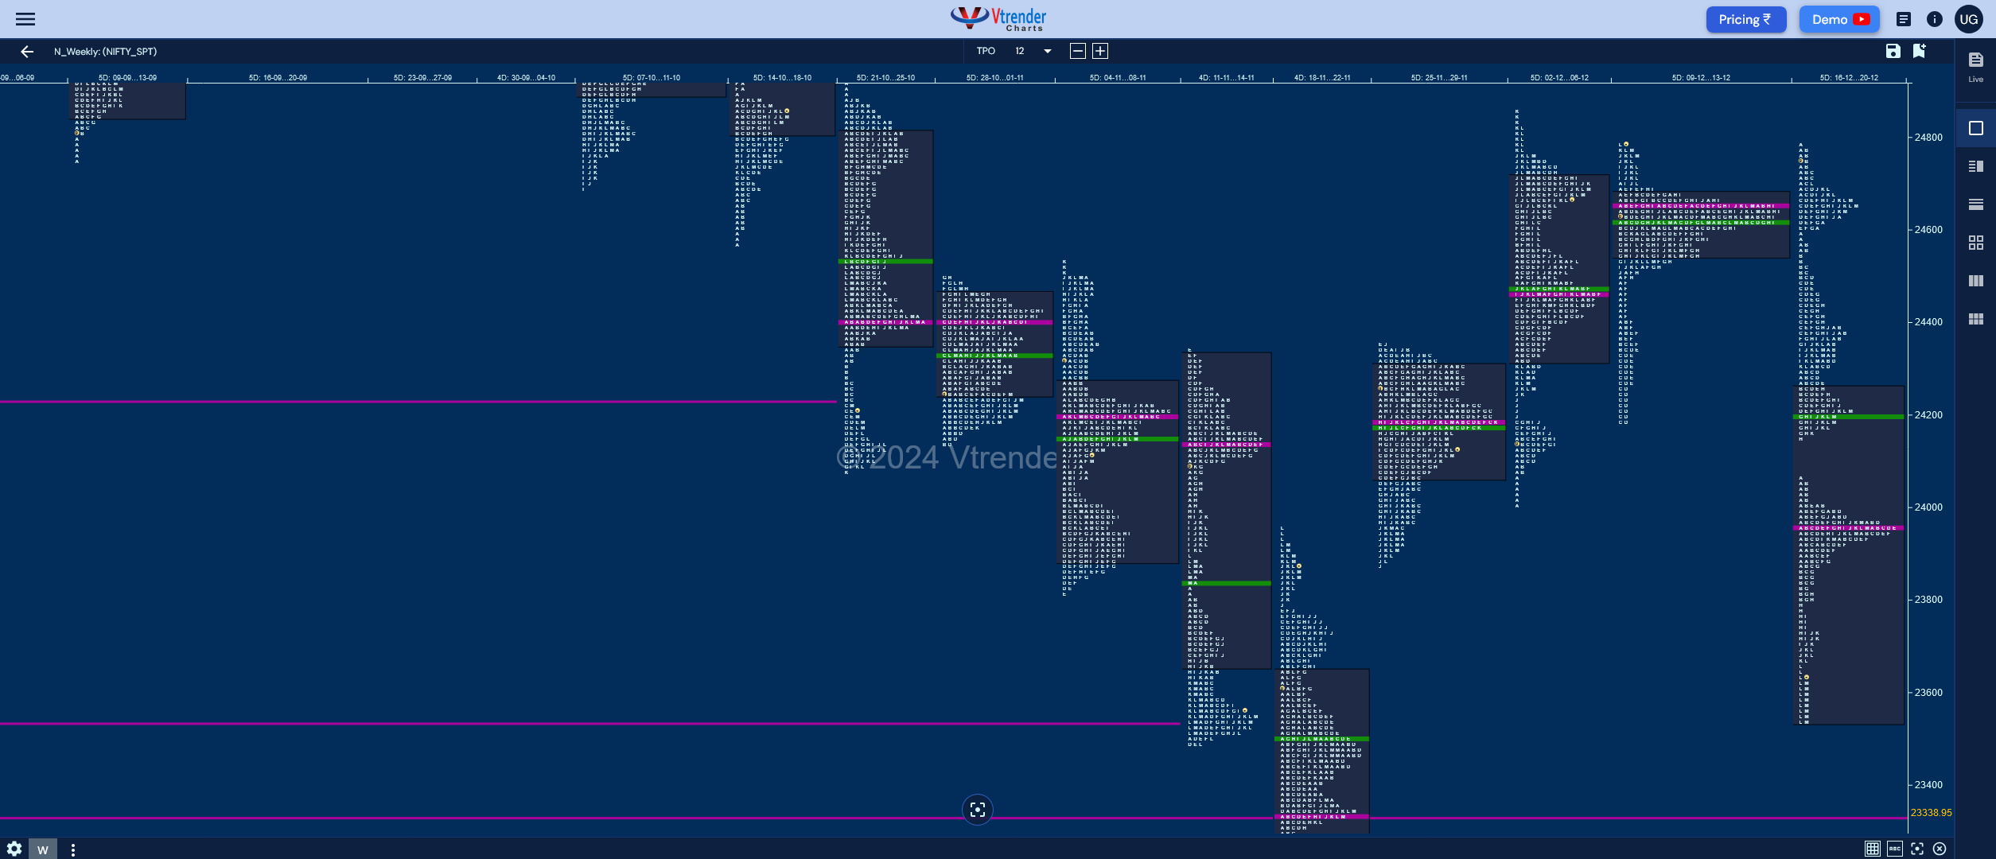Enable the W label toggle bottom-left
This screenshot has width=1996, height=859.
(x=43, y=849)
